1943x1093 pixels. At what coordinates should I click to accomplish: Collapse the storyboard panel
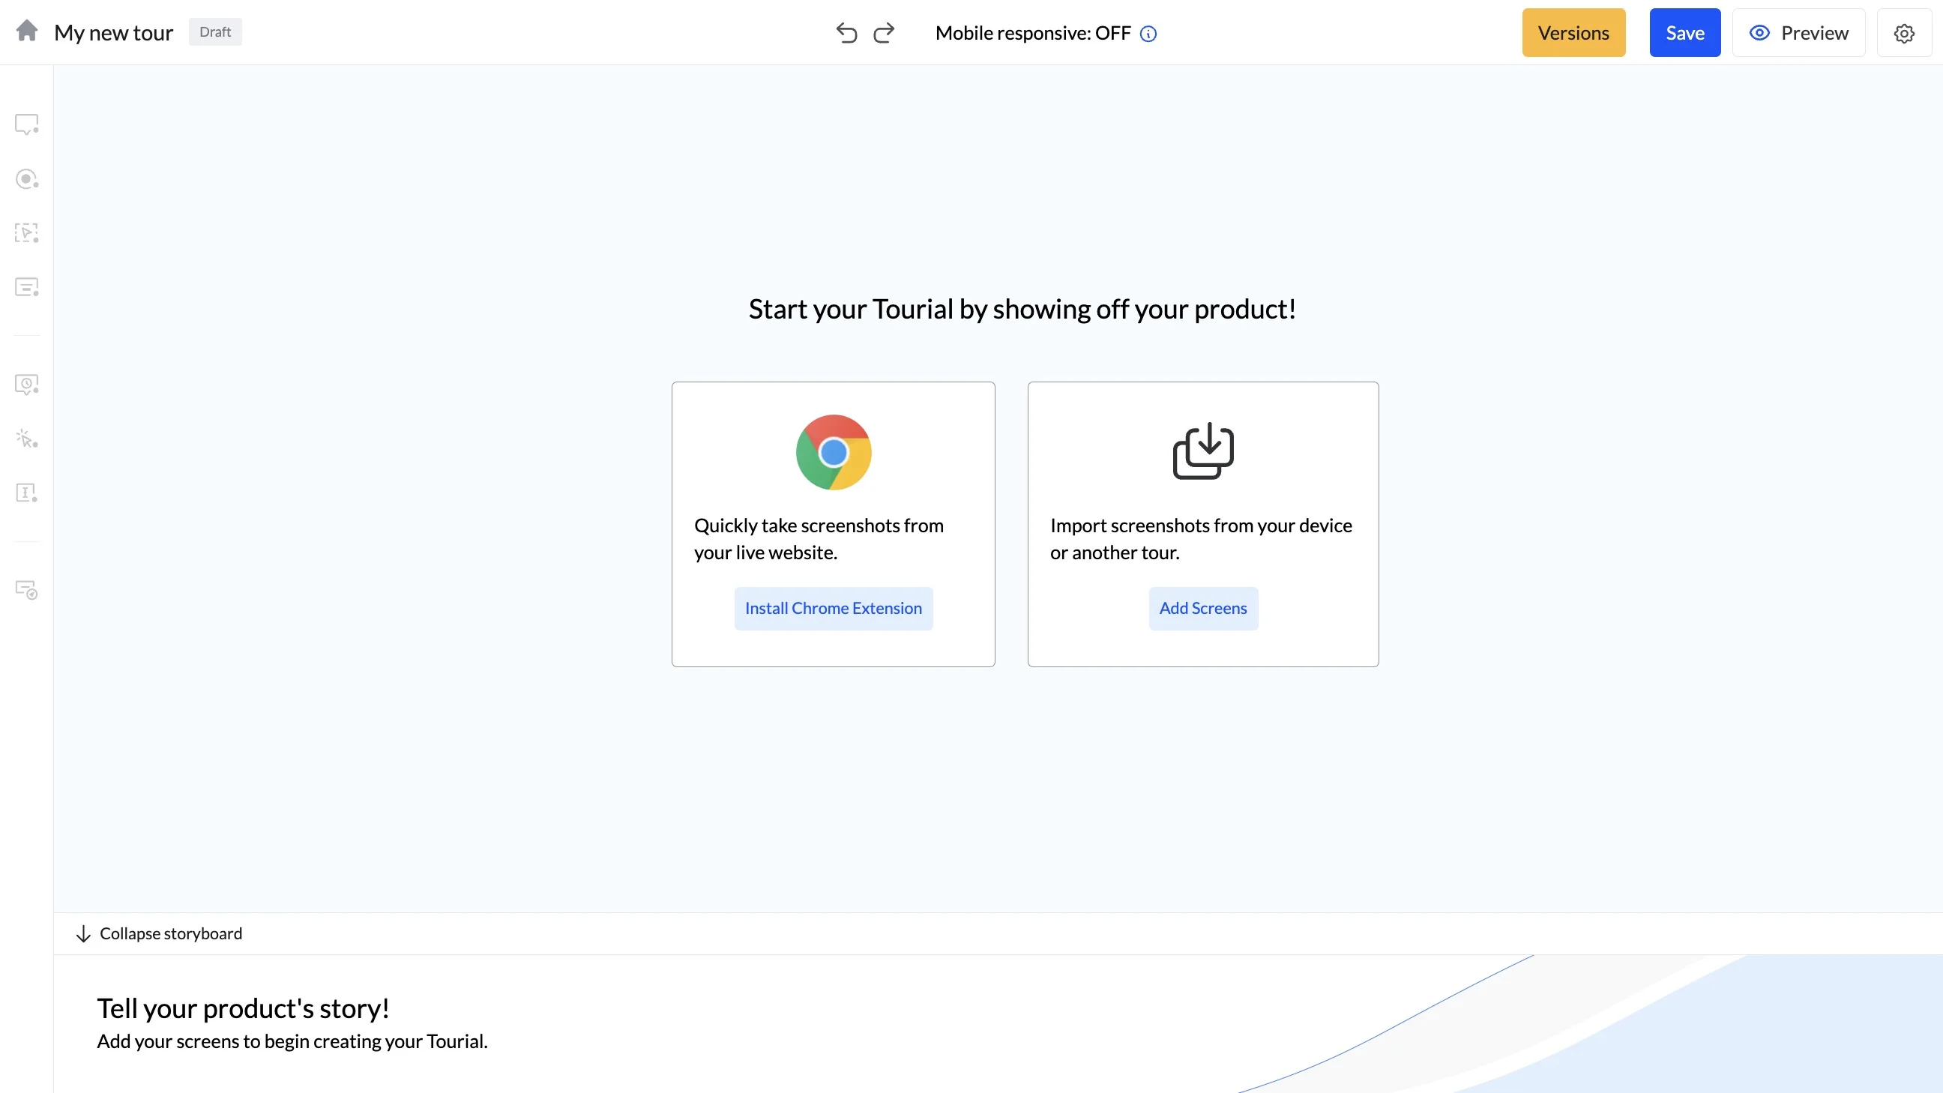[159, 934]
